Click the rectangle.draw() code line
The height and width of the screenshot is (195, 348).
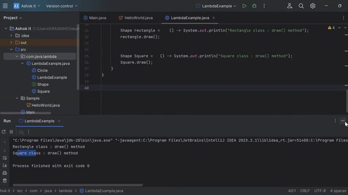(140, 37)
